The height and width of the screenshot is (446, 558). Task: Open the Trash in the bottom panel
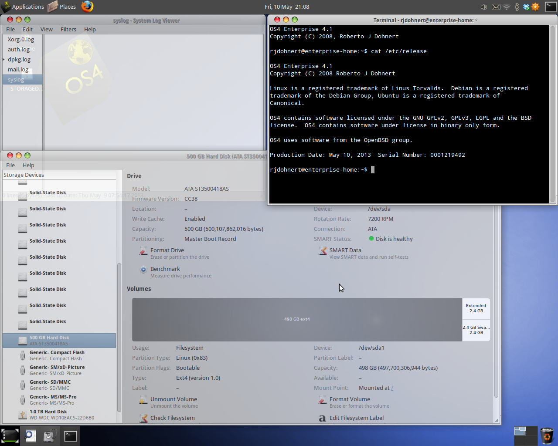click(x=547, y=435)
